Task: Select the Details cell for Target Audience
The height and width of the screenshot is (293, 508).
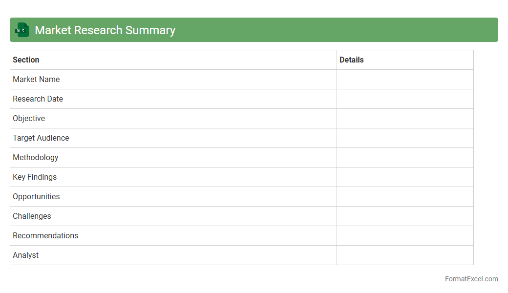Action: [x=405, y=138]
